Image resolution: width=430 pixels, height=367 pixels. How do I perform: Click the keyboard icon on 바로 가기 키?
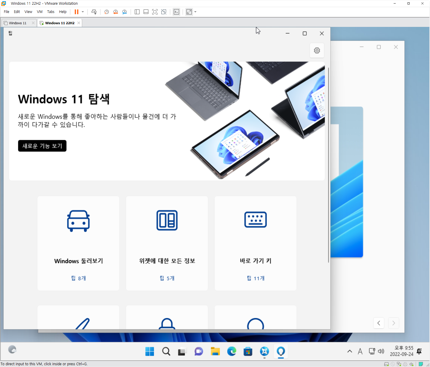tap(256, 220)
